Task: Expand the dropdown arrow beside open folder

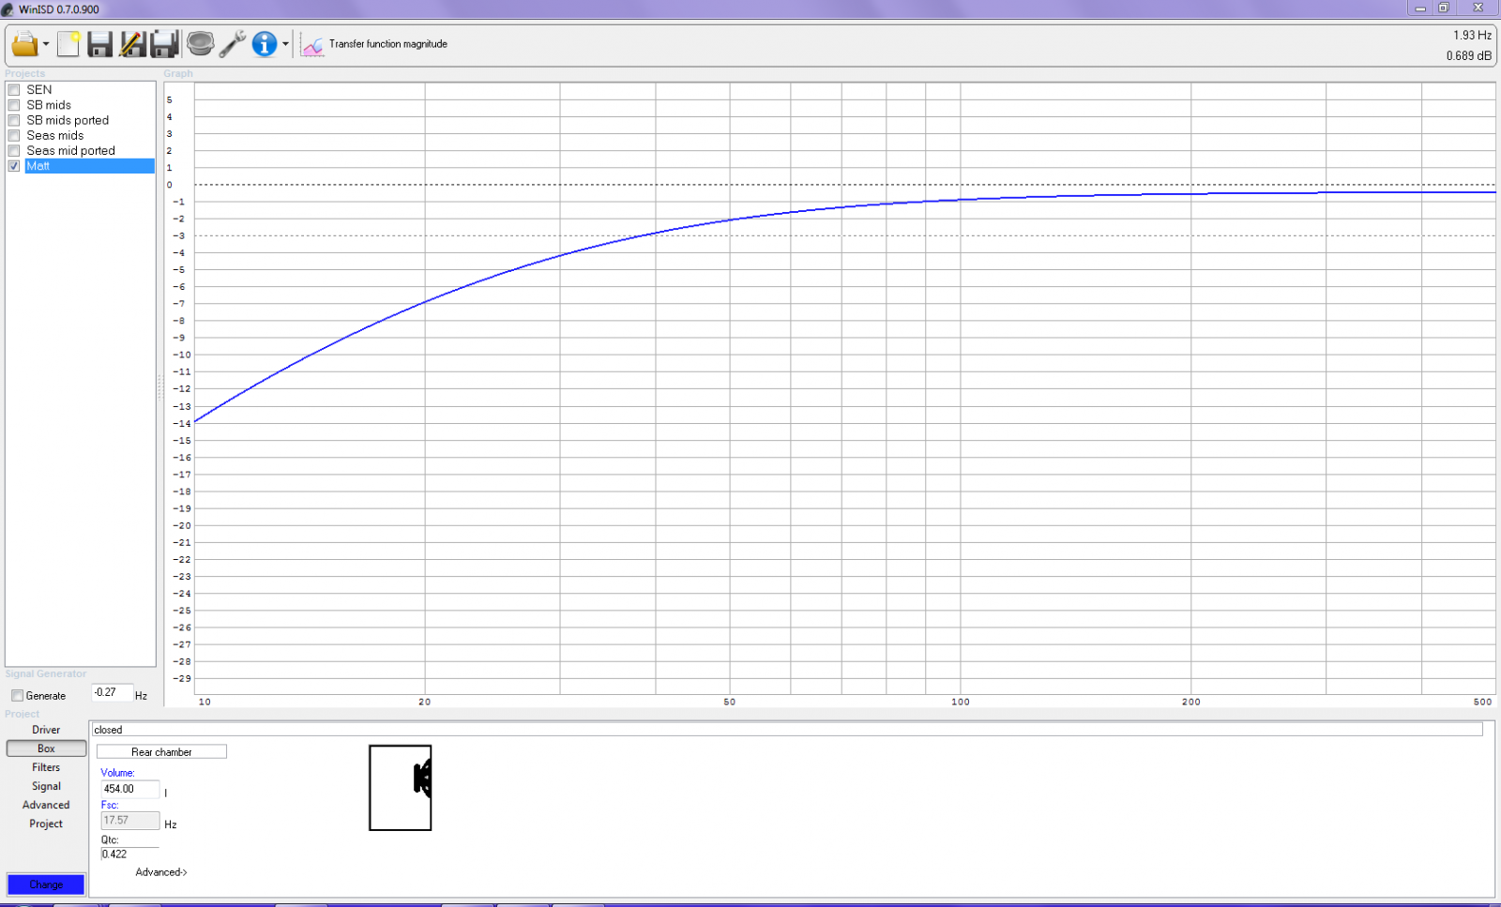Action: [x=46, y=44]
